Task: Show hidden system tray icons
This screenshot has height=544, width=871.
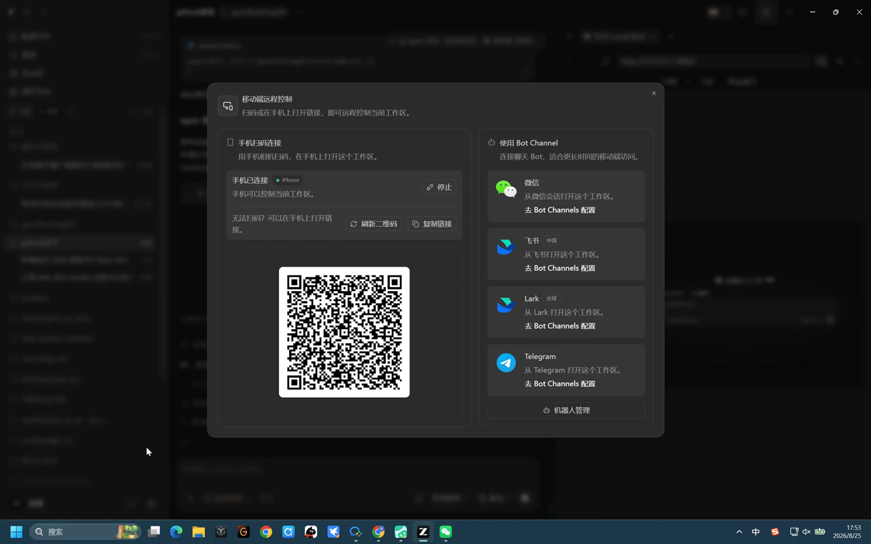Action: tap(739, 532)
